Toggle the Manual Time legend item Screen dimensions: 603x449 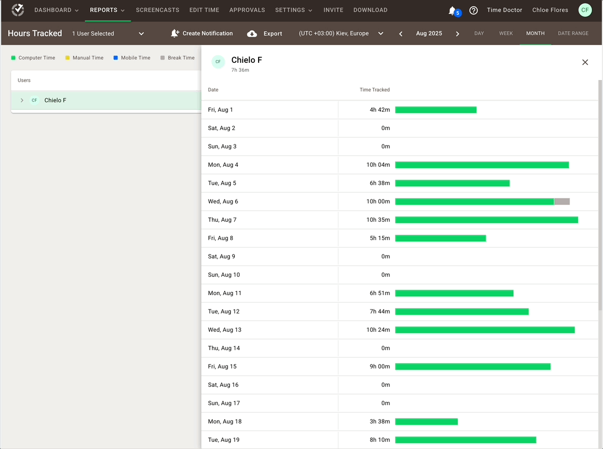point(84,58)
